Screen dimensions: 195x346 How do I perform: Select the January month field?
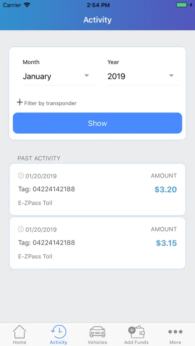click(x=59, y=77)
